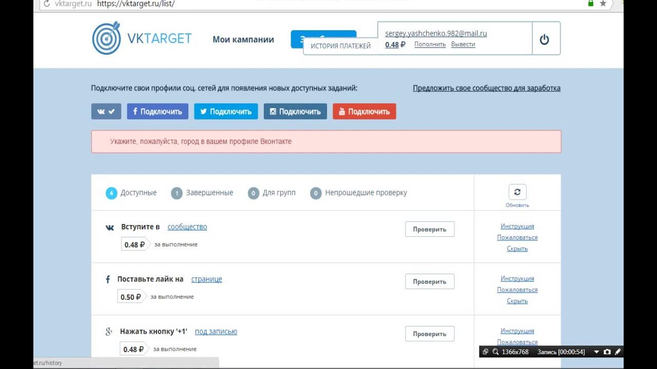This screenshot has height=369, width=657.
Task: Open Предложить свое сообщество для заработка link
Action: [487, 88]
